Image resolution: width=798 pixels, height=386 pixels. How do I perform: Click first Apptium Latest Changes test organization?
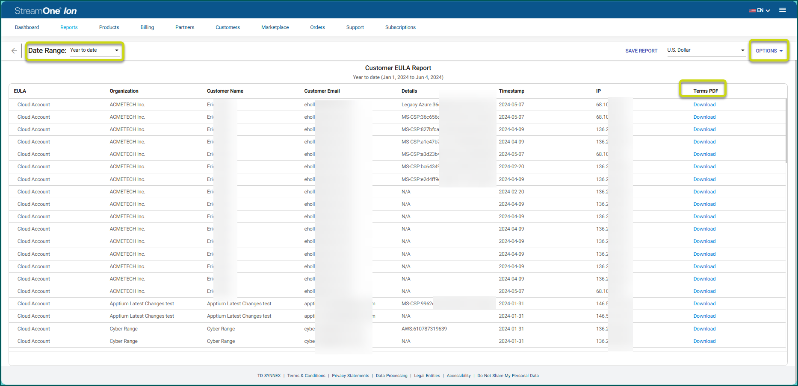(x=142, y=304)
